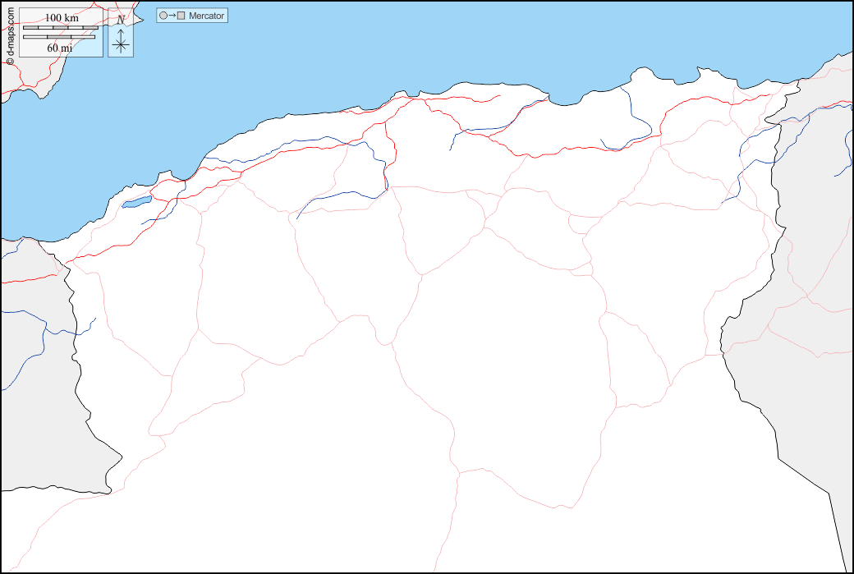Click the small blue lake near the western coast

click(136, 201)
